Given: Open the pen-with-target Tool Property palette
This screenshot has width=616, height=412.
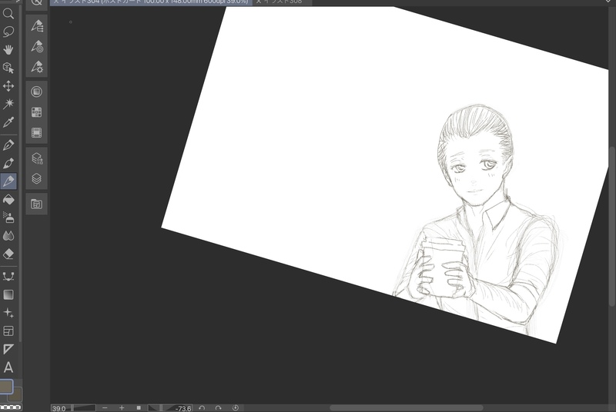Looking at the screenshot, I should (x=37, y=47).
